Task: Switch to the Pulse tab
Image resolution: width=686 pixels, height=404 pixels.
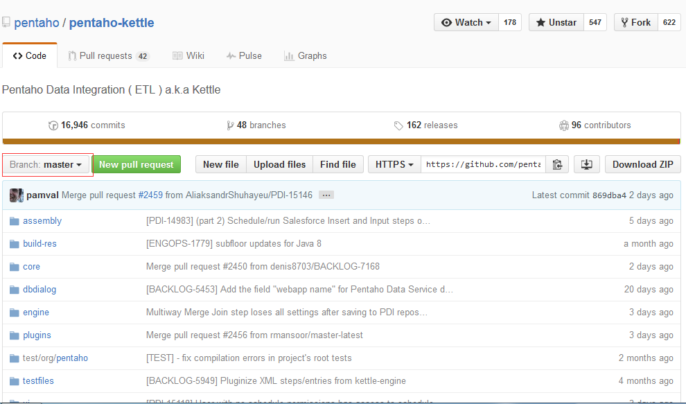Action: pyautogui.click(x=244, y=56)
